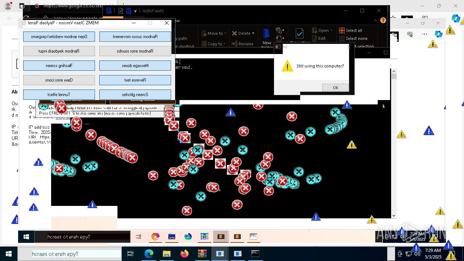Toggle 'sehctilg neercS' payload
Image resolution: width=464 pixels, height=261 pixels.
135,95
